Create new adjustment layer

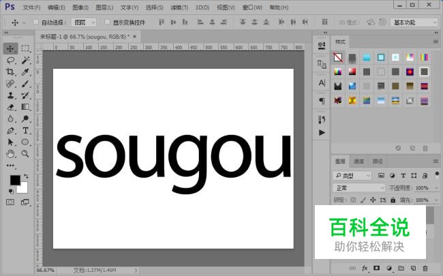coord(389,268)
